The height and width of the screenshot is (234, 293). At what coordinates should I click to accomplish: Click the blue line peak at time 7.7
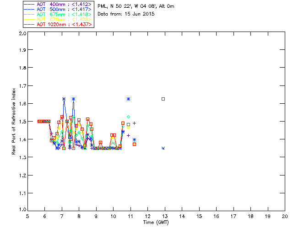[73, 99]
